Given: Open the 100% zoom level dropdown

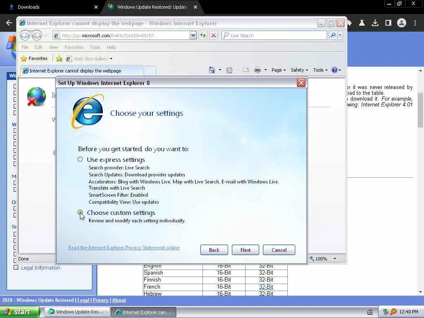Looking at the screenshot, I should pos(335,259).
